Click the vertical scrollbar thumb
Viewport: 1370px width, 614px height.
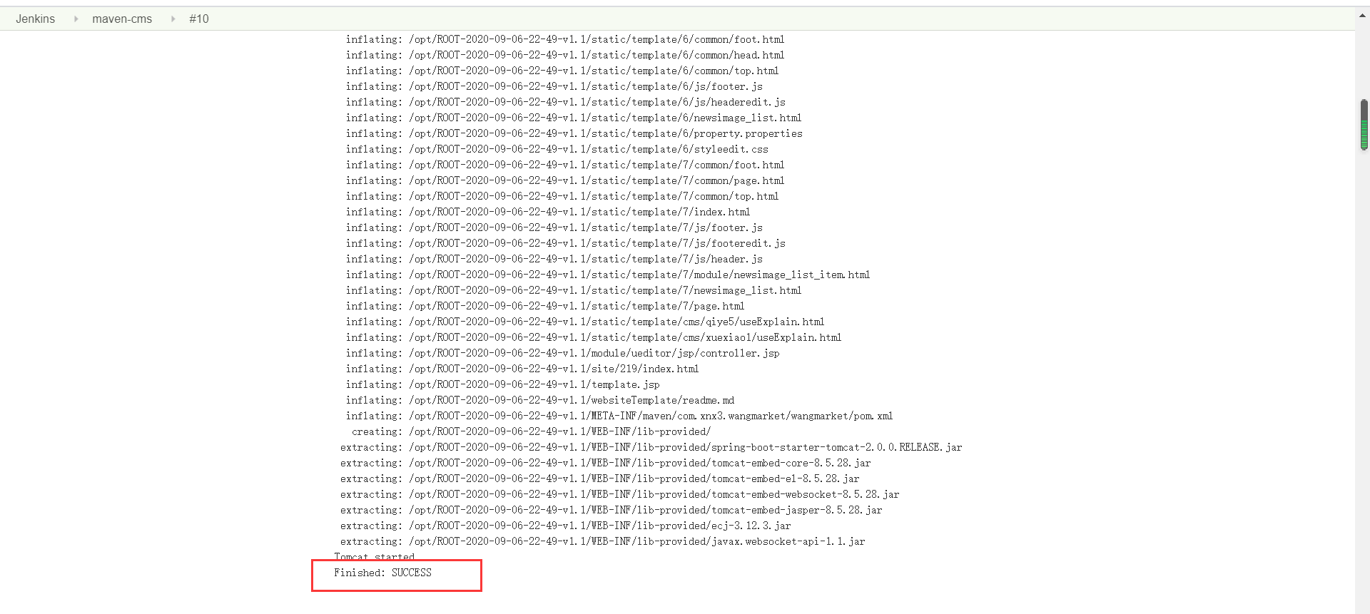(x=1364, y=125)
